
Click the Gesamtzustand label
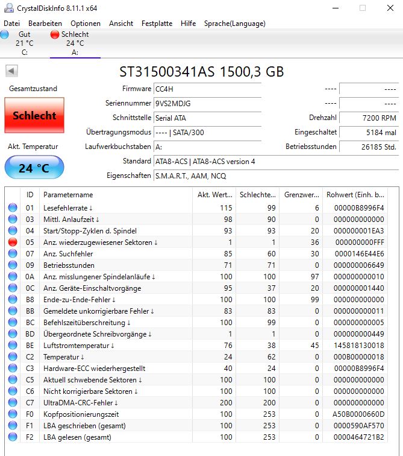pyautogui.click(x=33, y=89)
